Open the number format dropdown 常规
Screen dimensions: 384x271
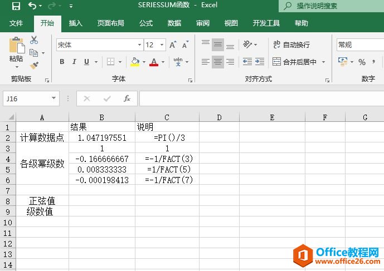(359, 45)
